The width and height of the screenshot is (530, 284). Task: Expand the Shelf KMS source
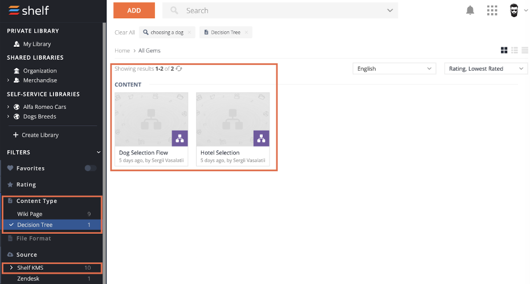11,268
